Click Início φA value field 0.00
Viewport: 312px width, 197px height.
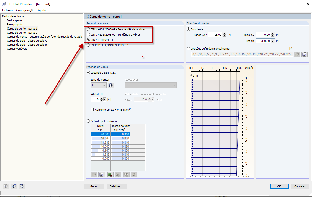264,35
